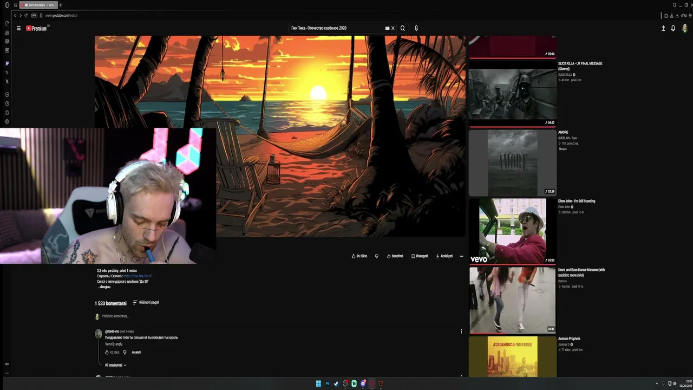Expand the 97 atsakymai replies
Viewport: 693px width, 390px height.
(115, 366)
